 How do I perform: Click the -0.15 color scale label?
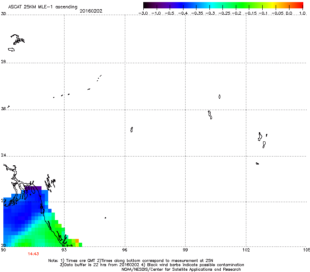coord(251,13)
